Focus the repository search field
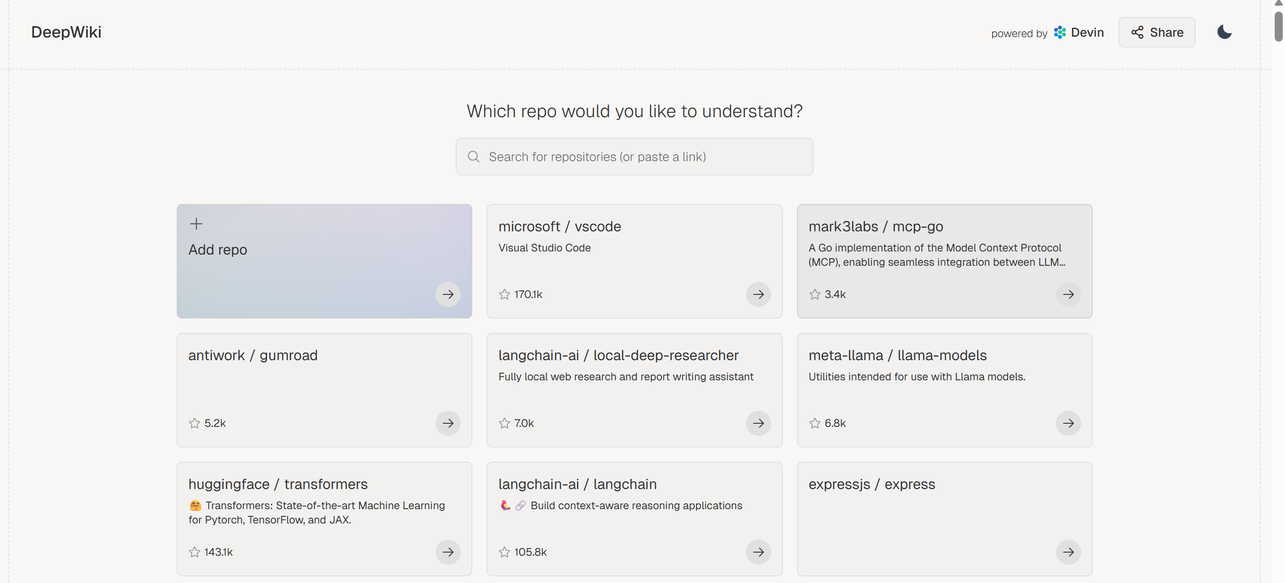 click(x=634, y=157)
